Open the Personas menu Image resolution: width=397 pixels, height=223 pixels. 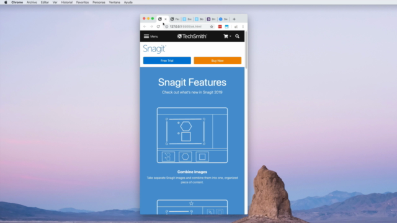[x=99, y=2]
